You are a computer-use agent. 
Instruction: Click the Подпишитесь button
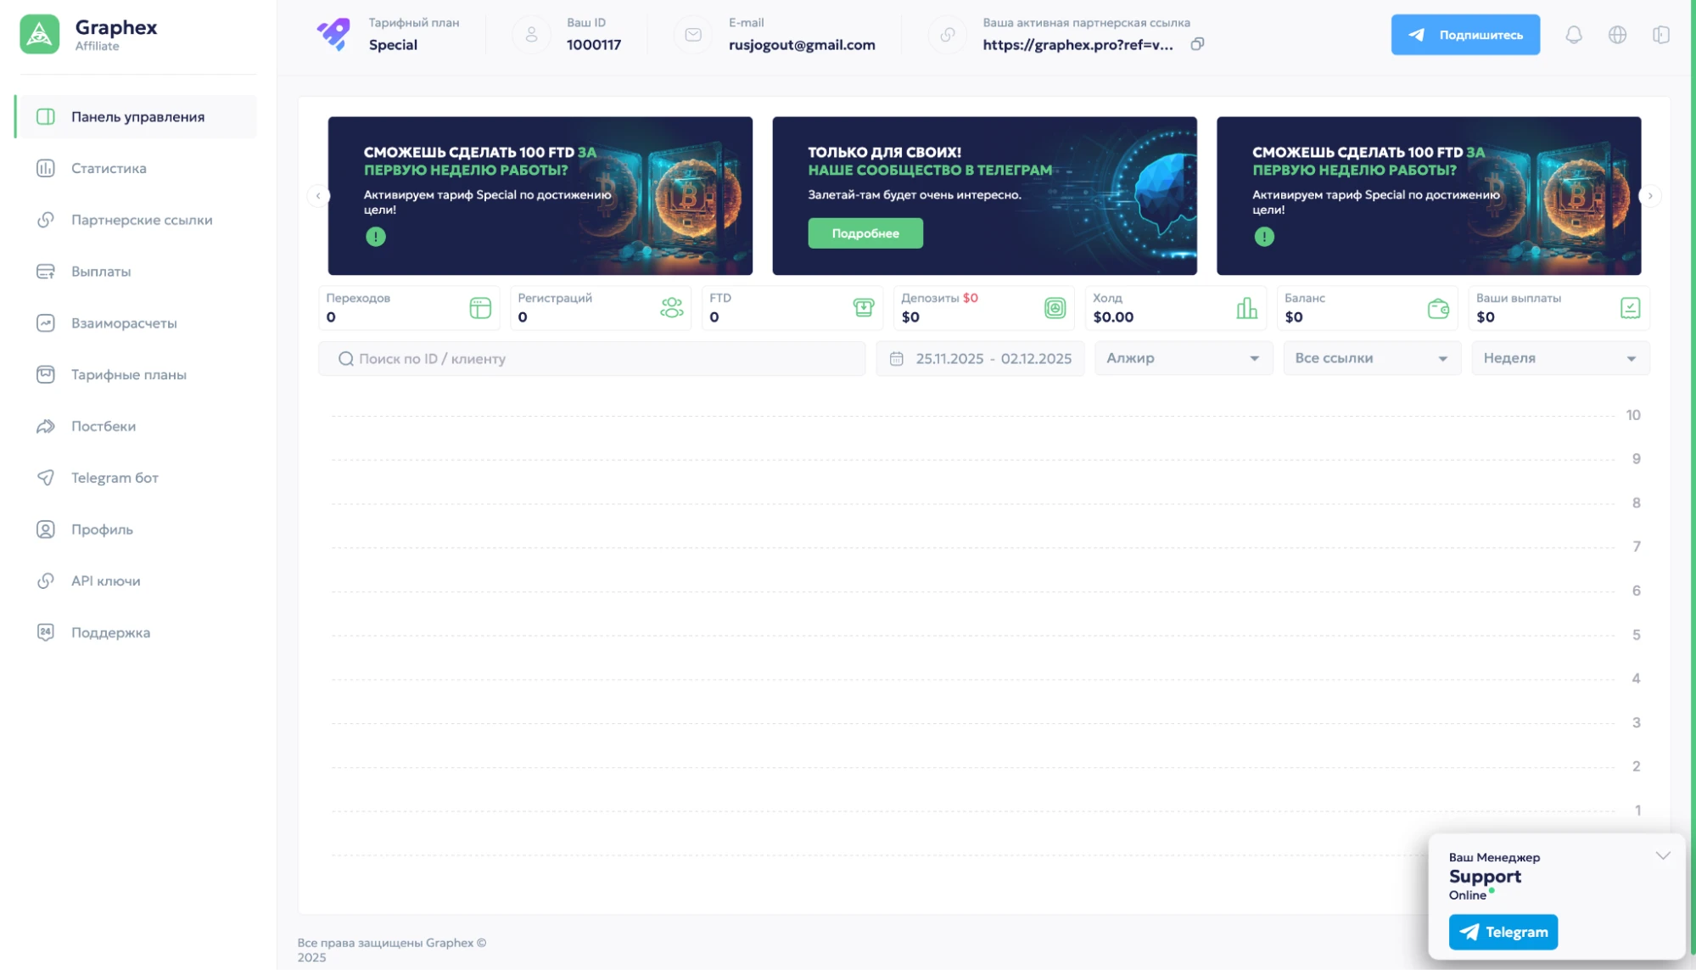click(1465, 35)
